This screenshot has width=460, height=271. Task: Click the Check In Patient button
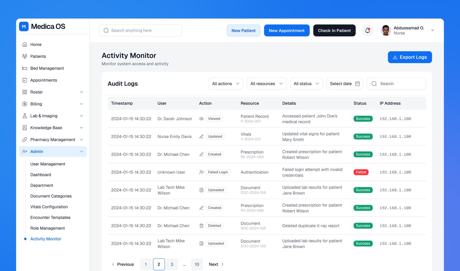tap(334, 30)
